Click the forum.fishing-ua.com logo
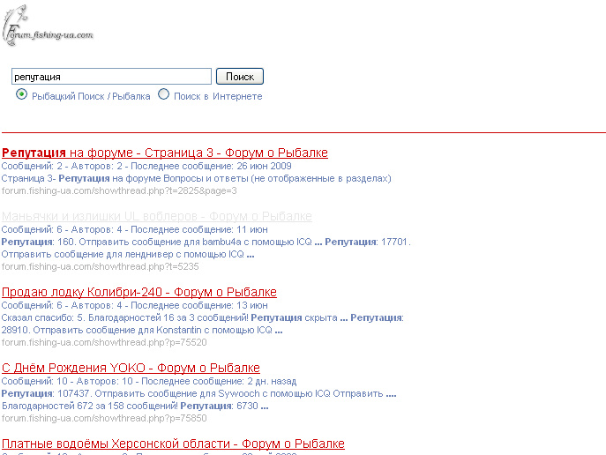The height and width of the screenshot is (455, 606). (49, 26)
